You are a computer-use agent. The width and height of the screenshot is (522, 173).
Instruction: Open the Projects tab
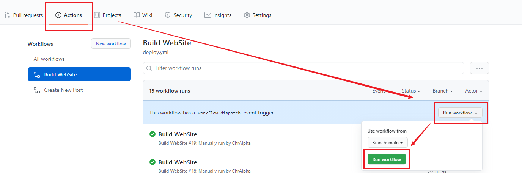pyautogui.click(x=108, y=15)
